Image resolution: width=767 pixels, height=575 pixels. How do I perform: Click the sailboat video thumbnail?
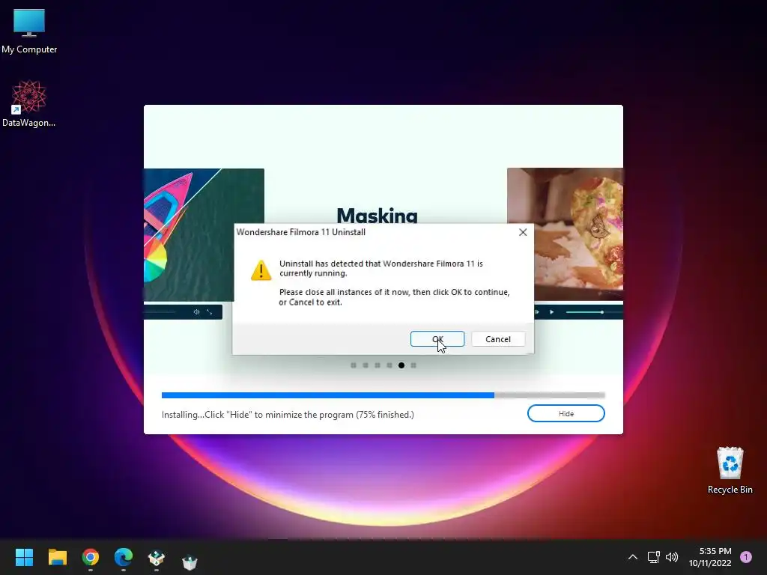click(x=204, y=234)
